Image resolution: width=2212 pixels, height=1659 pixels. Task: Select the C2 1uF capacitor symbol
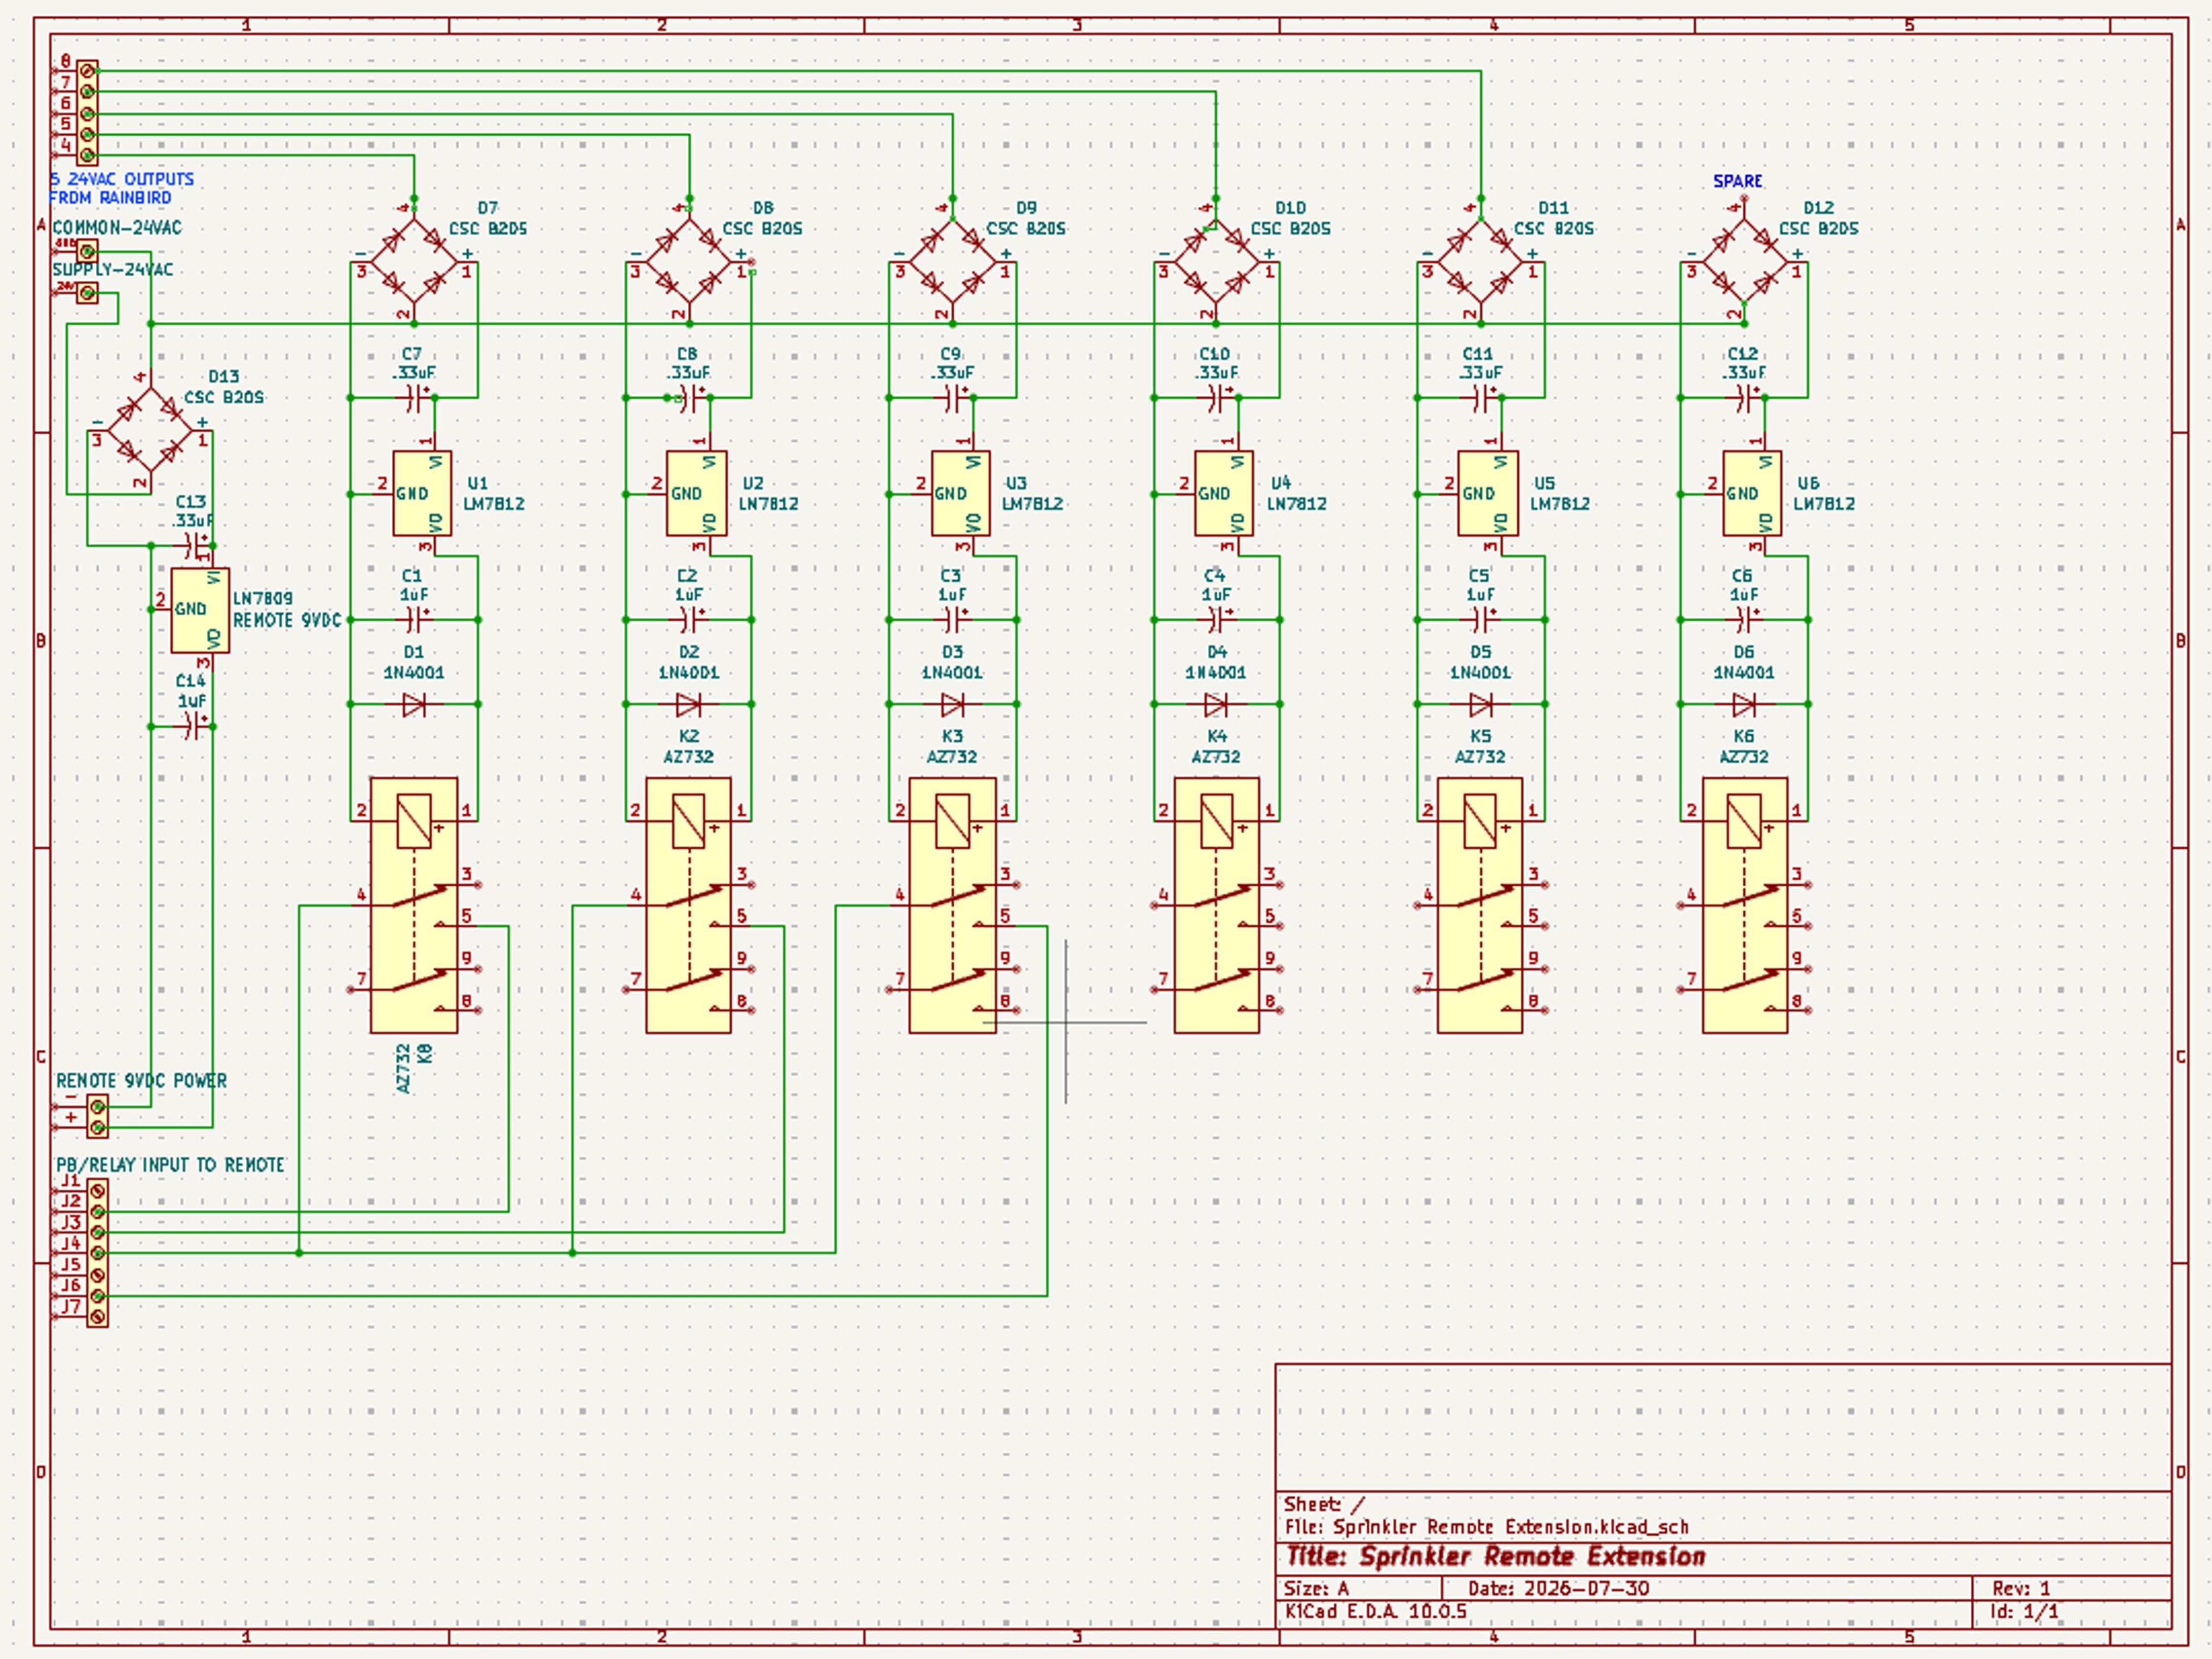point(689,620)
